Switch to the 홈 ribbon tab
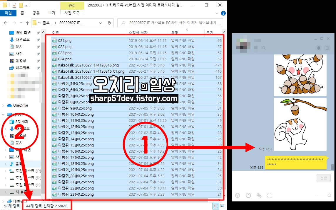This screenshot has height=210, width=336. [22, 13]
